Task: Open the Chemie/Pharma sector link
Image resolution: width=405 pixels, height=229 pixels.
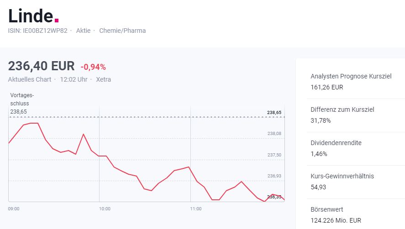Action: [122, 31]
